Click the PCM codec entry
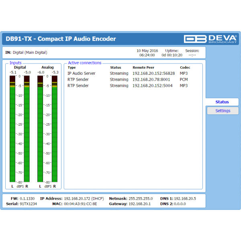 coord(184,80)
